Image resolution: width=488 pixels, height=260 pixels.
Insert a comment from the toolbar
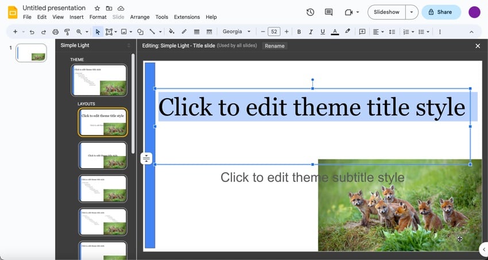coord(362,32)
